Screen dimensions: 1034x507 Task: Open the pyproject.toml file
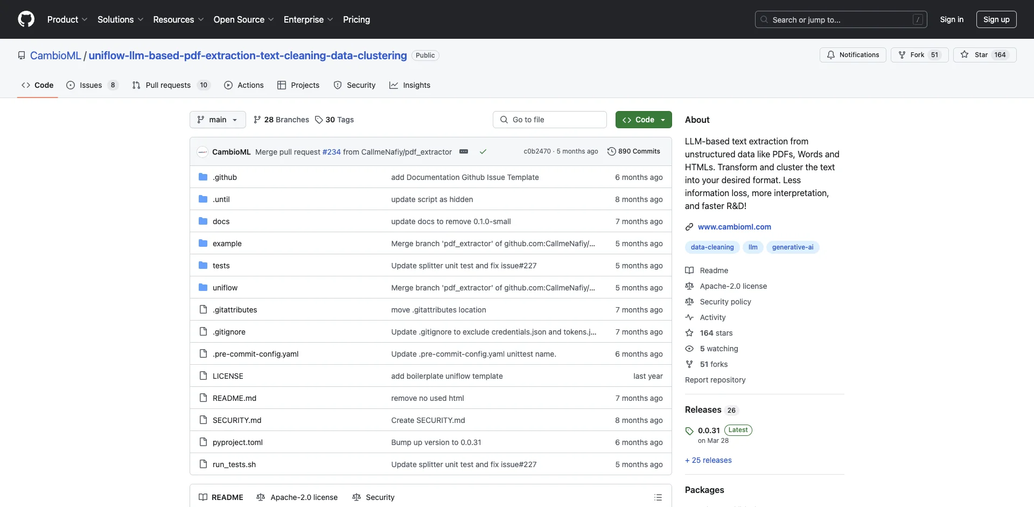pos(237,442)
